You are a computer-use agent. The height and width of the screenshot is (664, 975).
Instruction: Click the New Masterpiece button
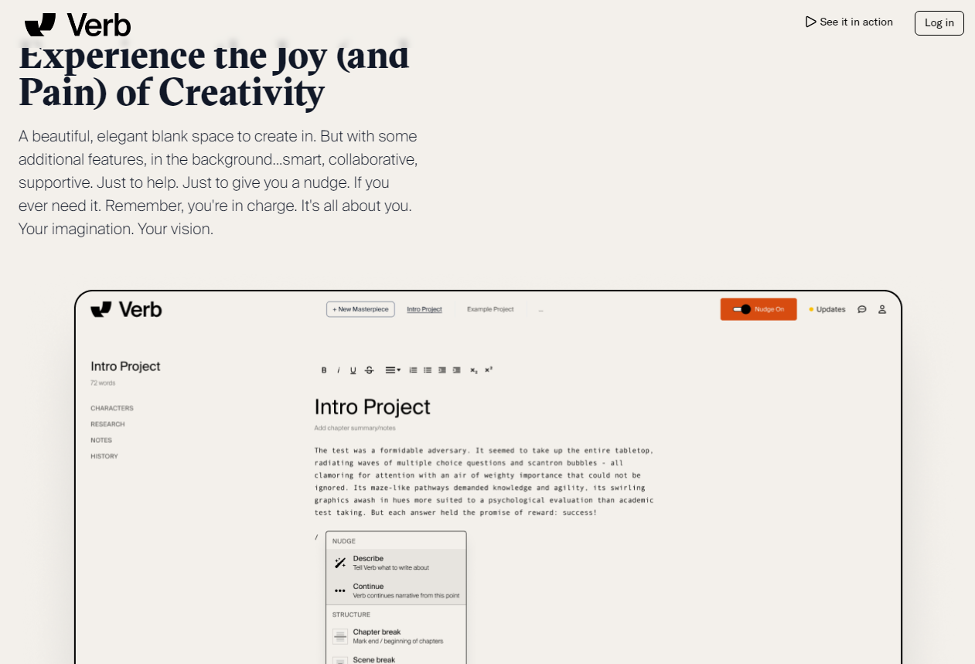click(360, 309)
